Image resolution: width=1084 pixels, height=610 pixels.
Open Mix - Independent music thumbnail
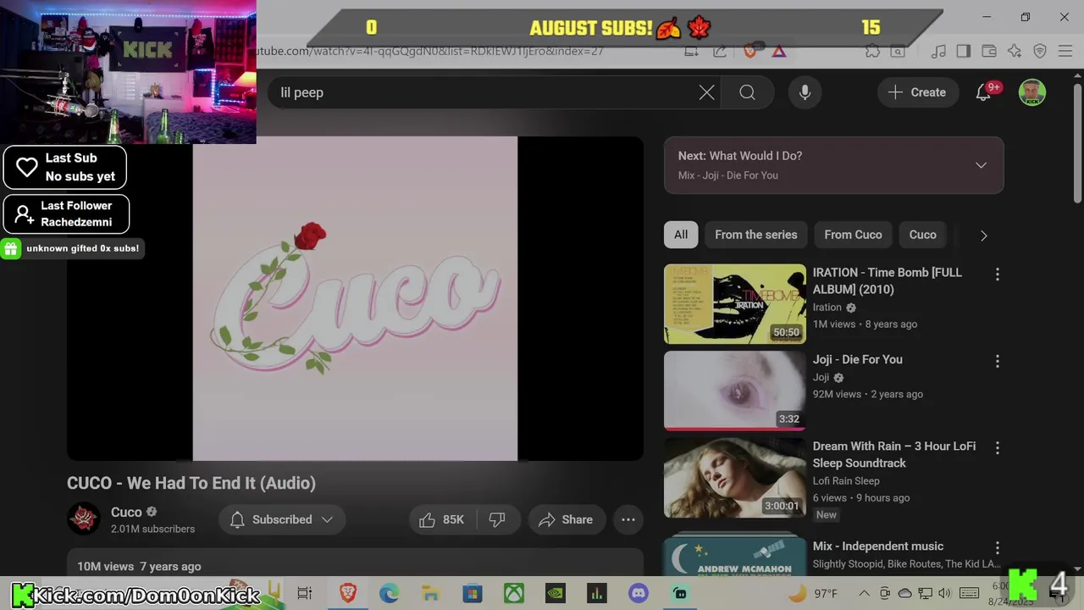coord(735,554)
